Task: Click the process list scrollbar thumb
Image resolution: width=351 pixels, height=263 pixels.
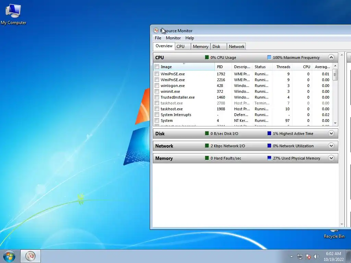Action: pos(335,75)
